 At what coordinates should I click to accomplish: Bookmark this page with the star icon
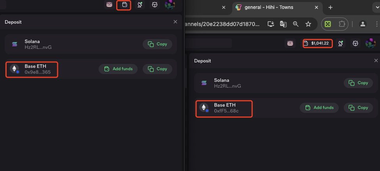(x=308, y=24)
